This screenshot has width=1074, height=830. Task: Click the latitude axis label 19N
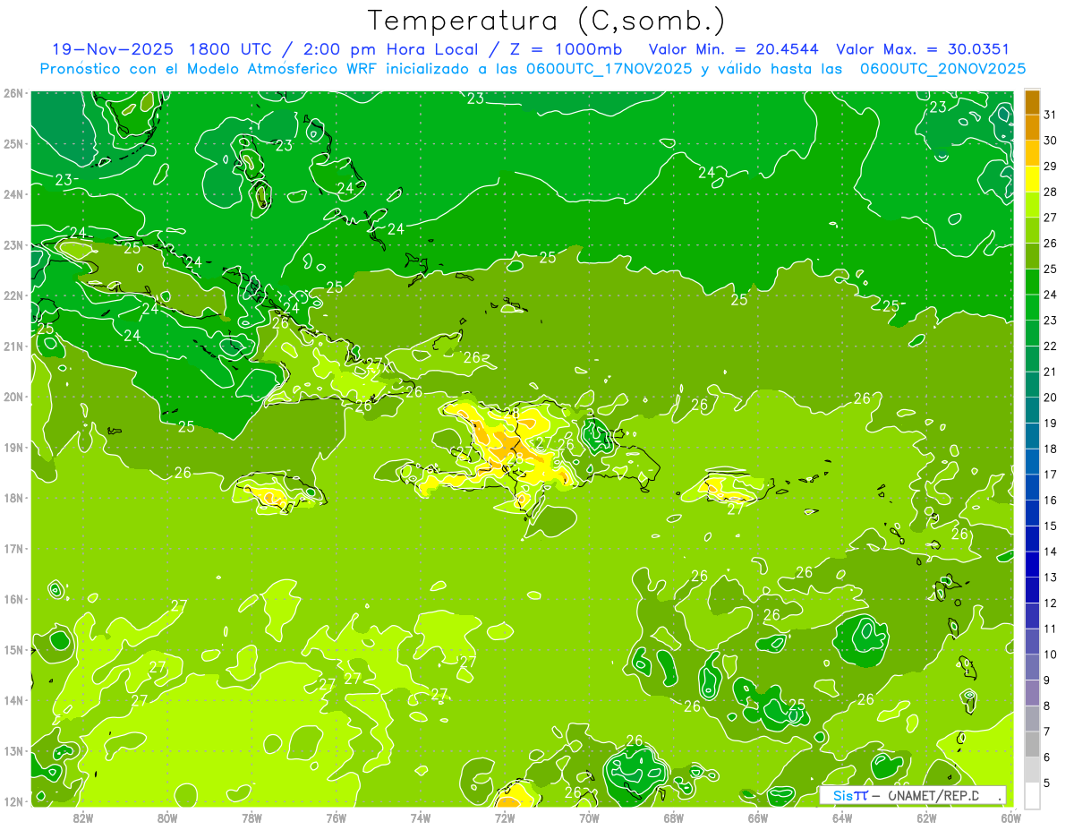coord(14,447)
